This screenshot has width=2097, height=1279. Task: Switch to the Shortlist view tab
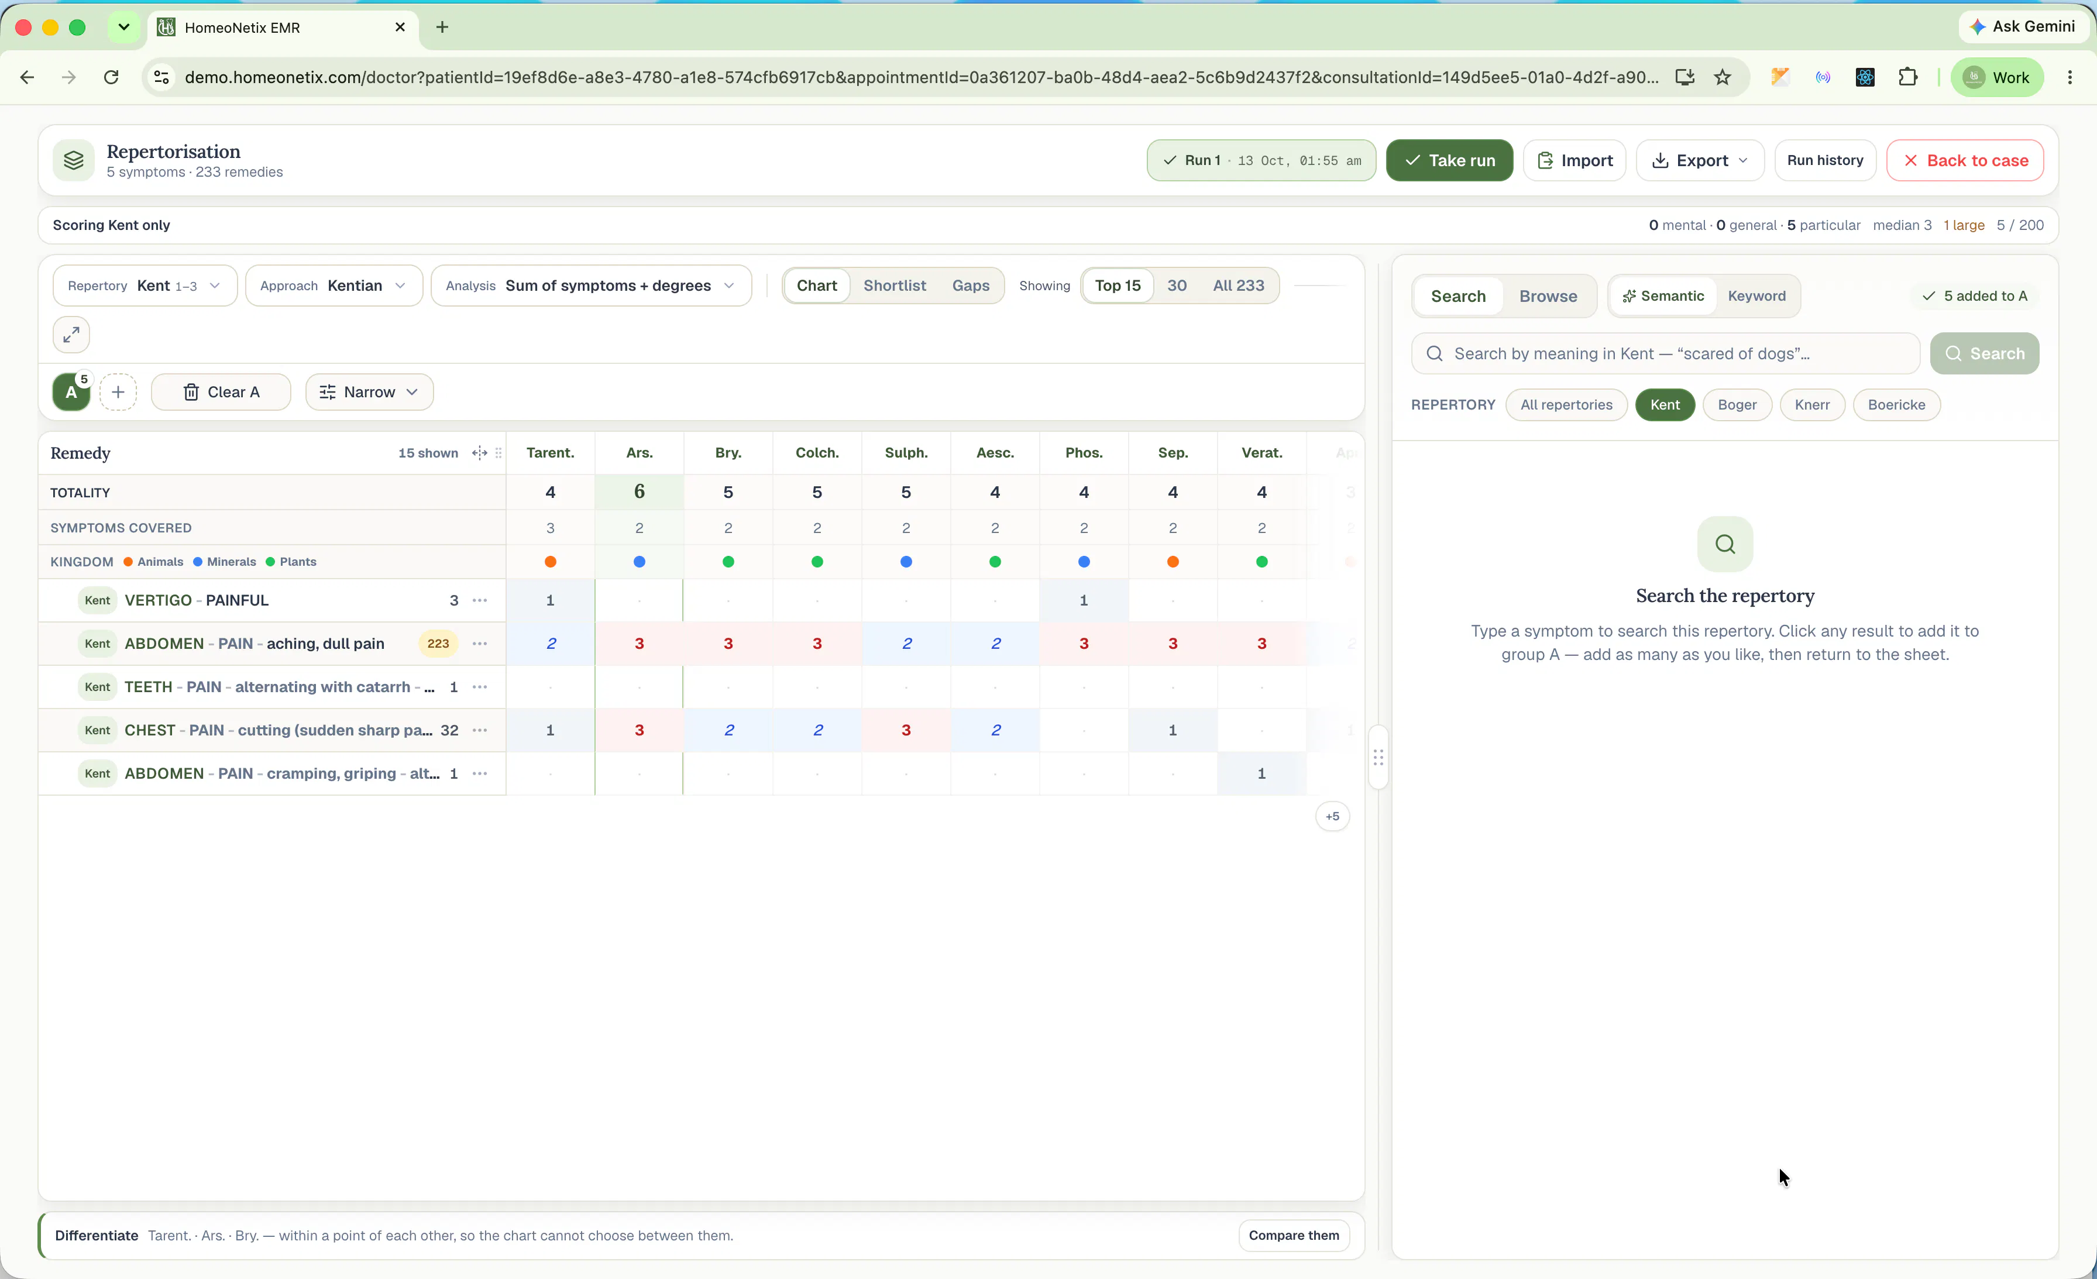tap(895, 286)
